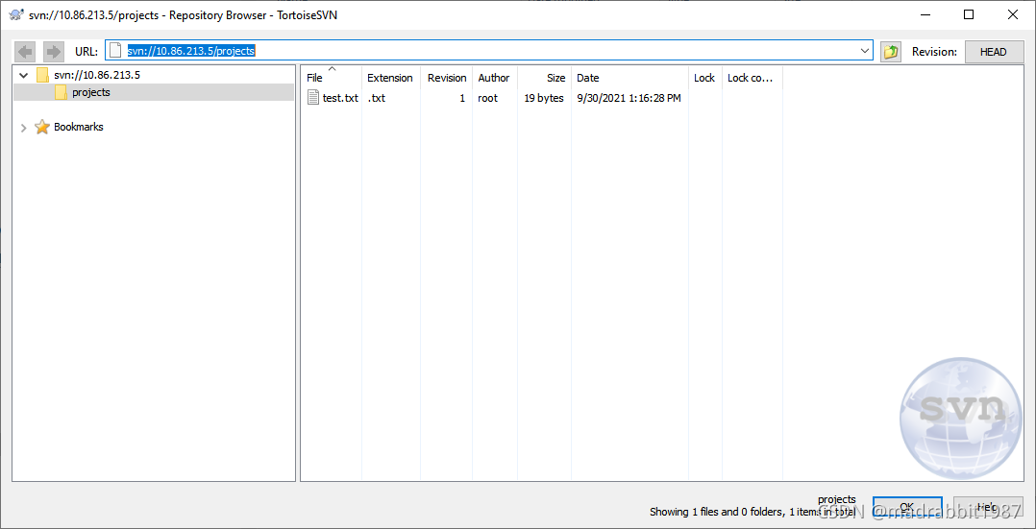Image resolution: width=1036 pixels, height=529 pixels.
Task: Collapse the svn://10.86.213.5 tree node
Action: (24, 75)
